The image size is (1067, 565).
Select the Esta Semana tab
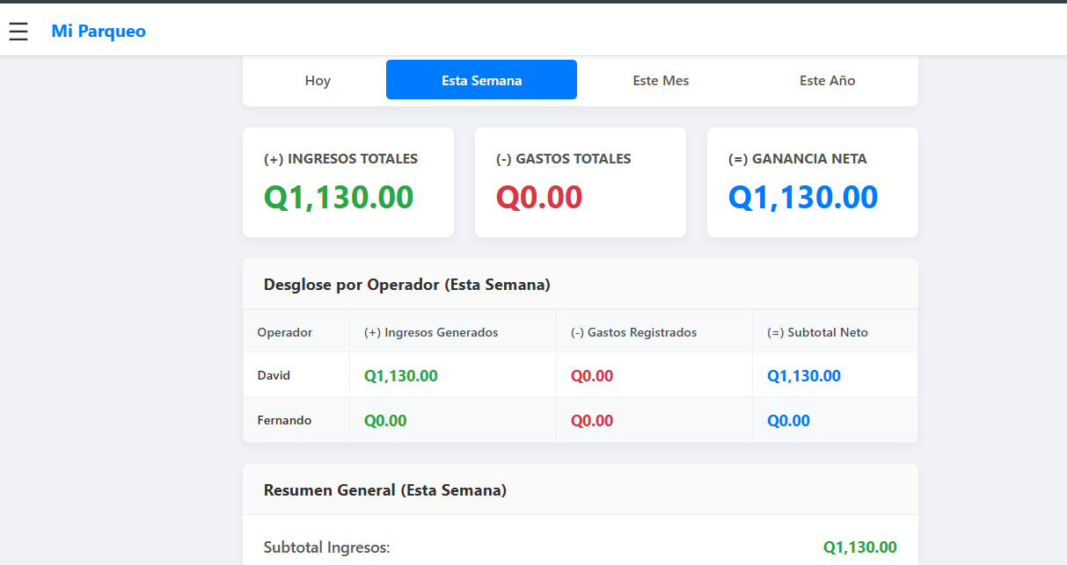pyautogui.click(x=481, y=81)
